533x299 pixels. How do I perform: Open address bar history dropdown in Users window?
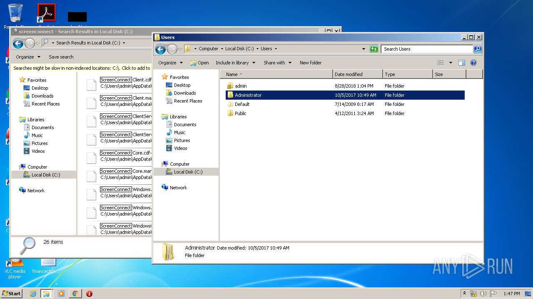[364, 49]
